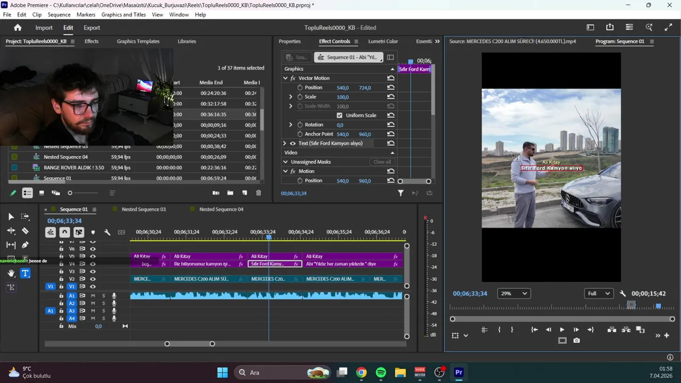Hide track V2 using eye icon

[93, 279]
